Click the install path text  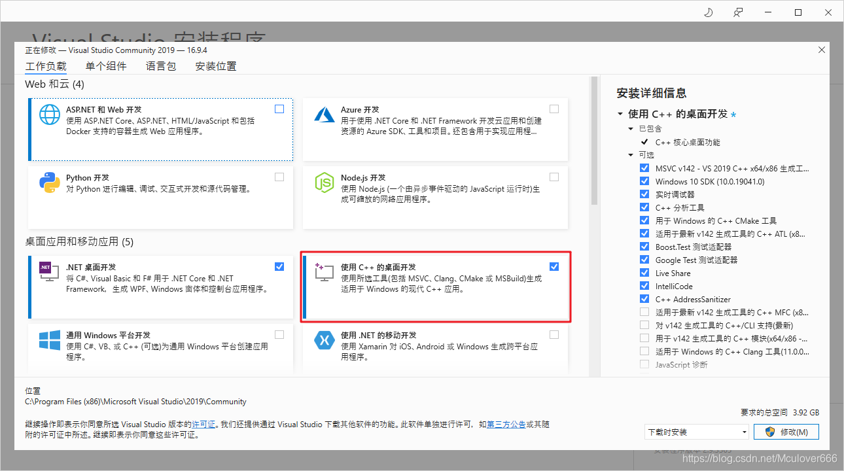pyautogui.click(x=135, y=402)
